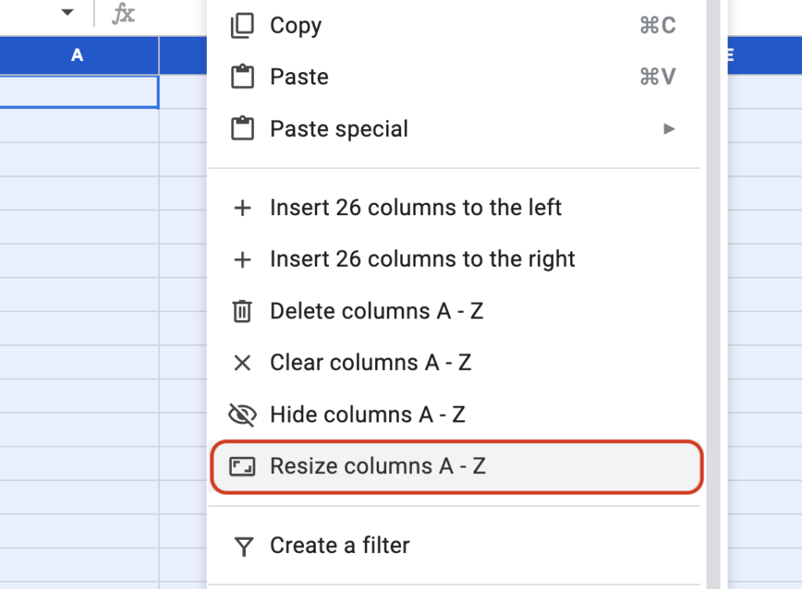Click the trash icon beside Delete columns

(243, 311)
